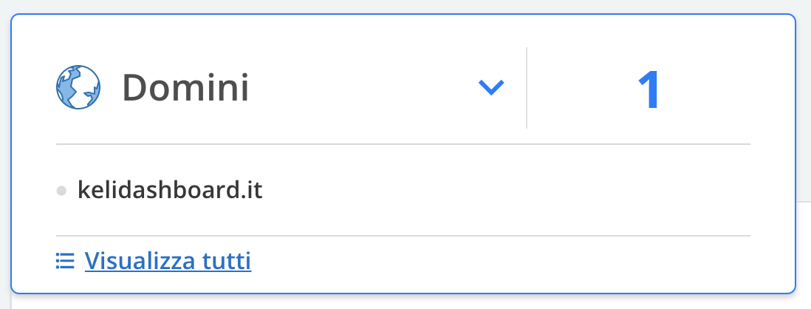Toggle the Domini list with blue arrow
The height and width of the screenshot is (309, 811).
click(x=491, y=87)
